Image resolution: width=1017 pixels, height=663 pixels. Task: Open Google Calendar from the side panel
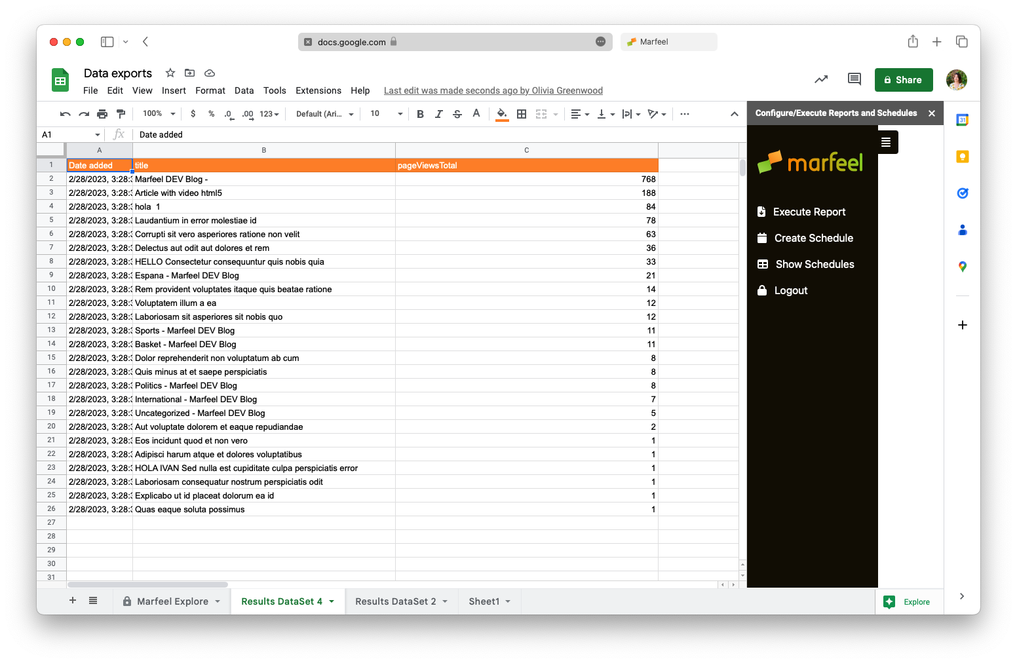[x=962, y=119]
